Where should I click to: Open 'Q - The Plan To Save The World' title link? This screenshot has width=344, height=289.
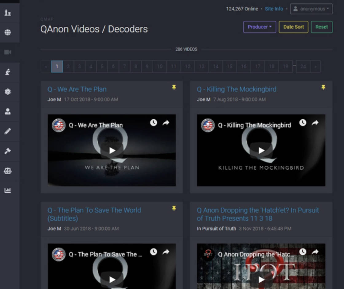[94, 214]
